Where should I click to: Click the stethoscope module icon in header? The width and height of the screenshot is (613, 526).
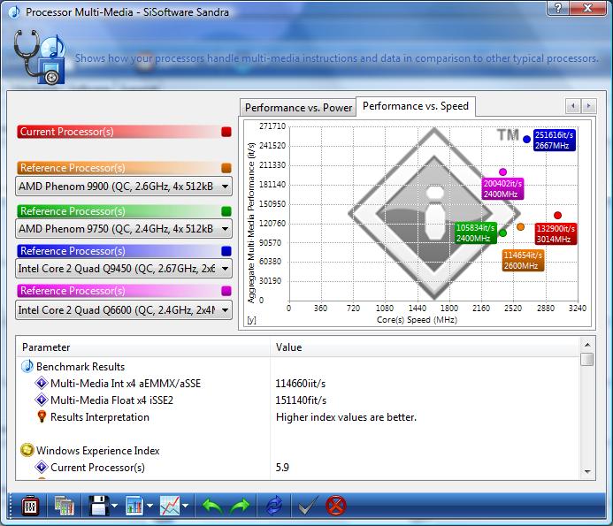coord(39,57)
